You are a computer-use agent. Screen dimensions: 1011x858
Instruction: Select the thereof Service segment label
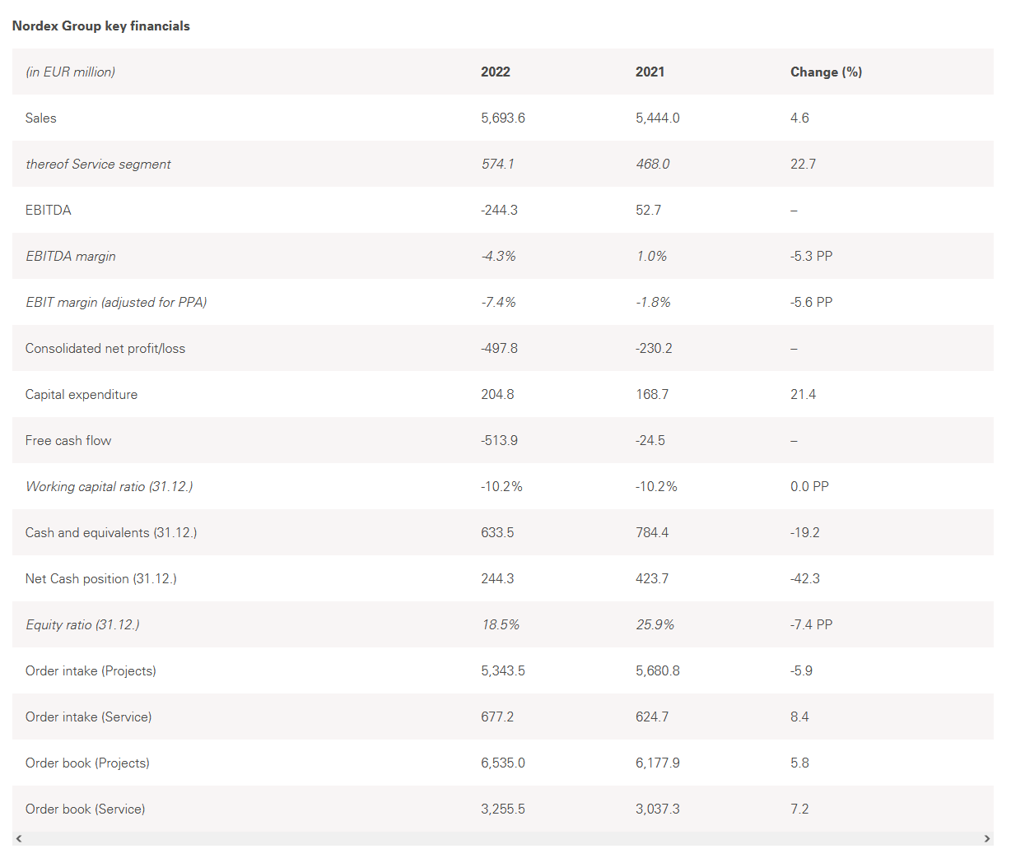(x=98, y=165)
